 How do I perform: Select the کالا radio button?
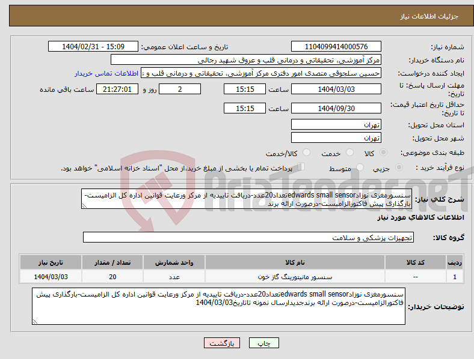pos(383,152)
